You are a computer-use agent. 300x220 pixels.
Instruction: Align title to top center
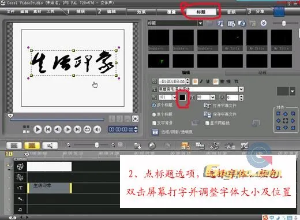click(286, 114)
